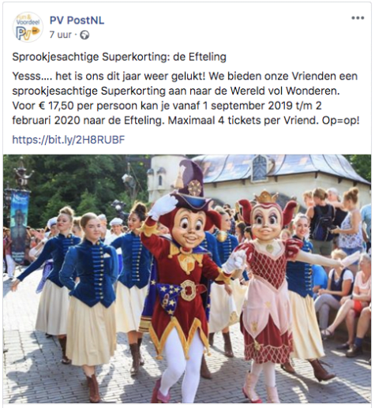Image resolution: width=375 pixels, height=408 pixels.
Task: Click the post headline about Superkorting
Action: click(119, 57)
